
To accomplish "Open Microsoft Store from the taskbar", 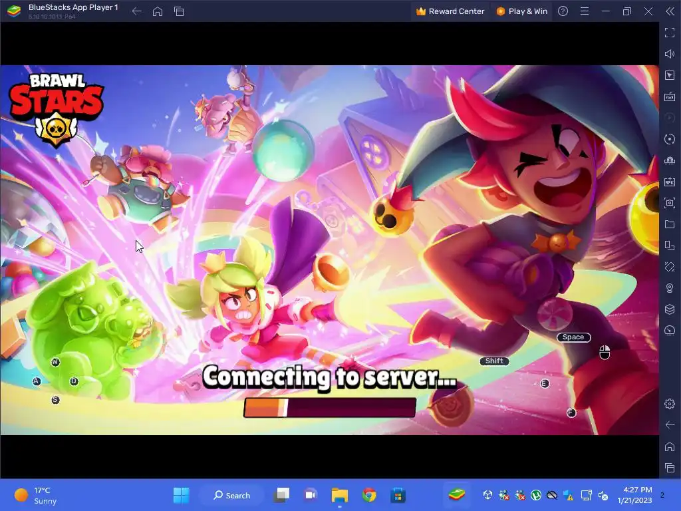I will (398, 495).
